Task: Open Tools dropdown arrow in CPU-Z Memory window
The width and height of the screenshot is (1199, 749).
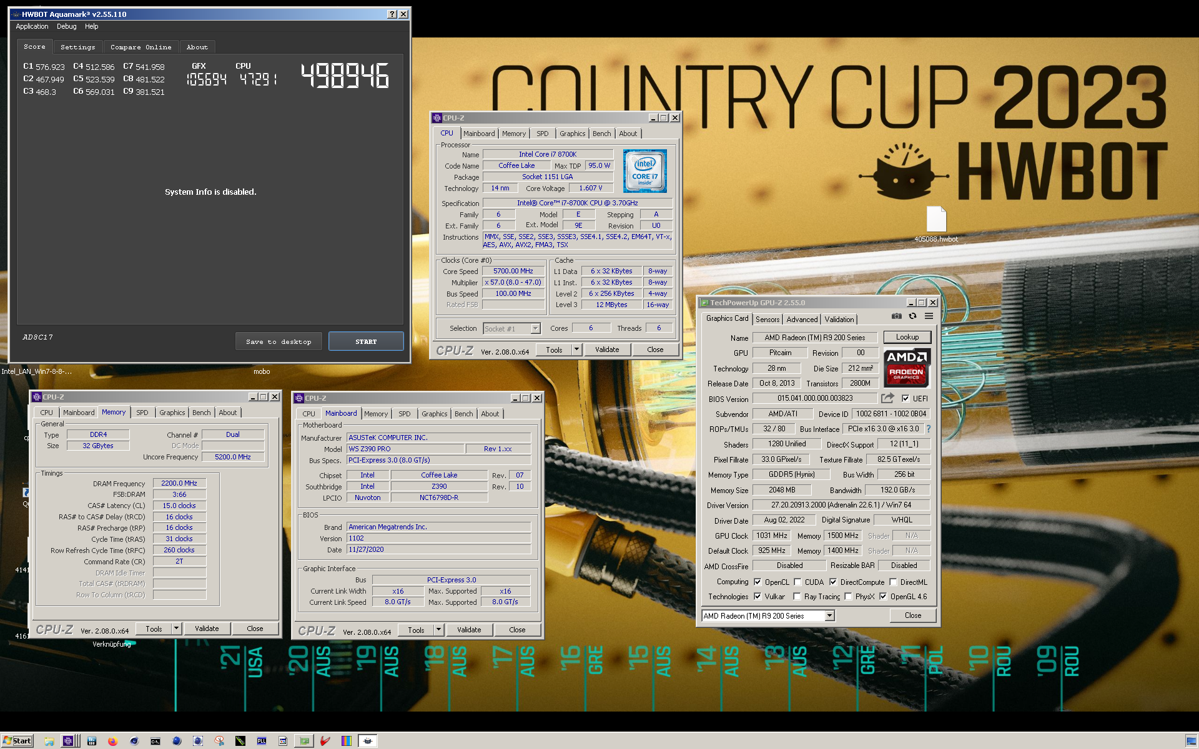Action: (x=177, y=629)
